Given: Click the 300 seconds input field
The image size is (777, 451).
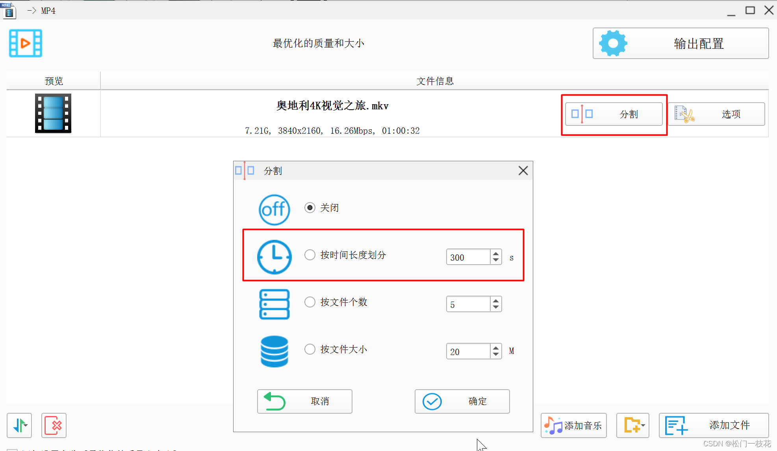Looking at the screenshot, I should pos(468,257).
